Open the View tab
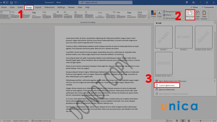The image size is (217, 122). (x=80, y=7)
